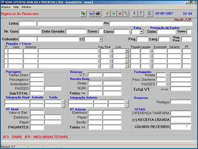The width and height of the screenshot is (198, 149).
Task: Click the first-row Viag. Real field
Action: (105, 51)
